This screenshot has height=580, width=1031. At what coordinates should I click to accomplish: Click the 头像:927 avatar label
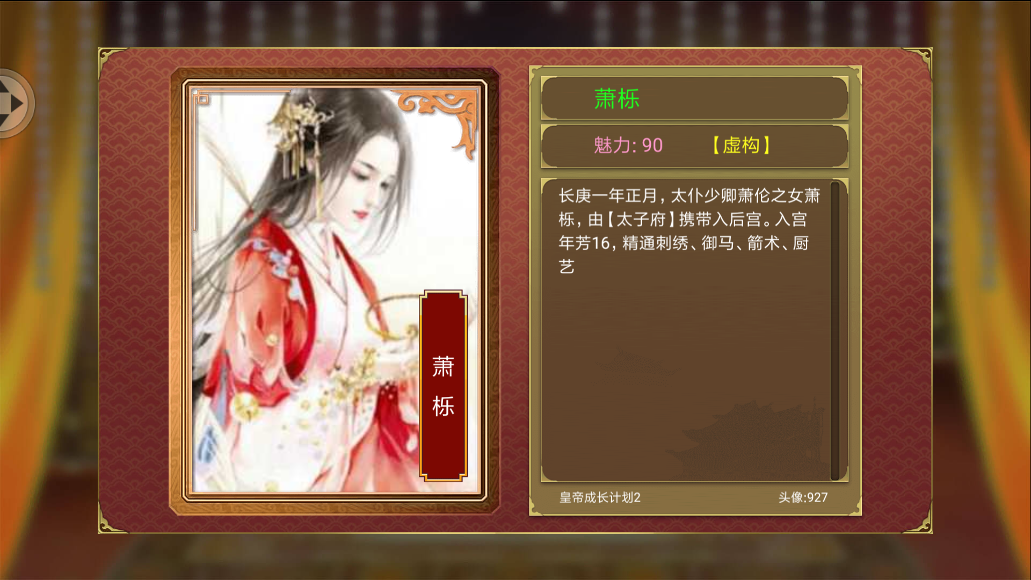(803, 497)
